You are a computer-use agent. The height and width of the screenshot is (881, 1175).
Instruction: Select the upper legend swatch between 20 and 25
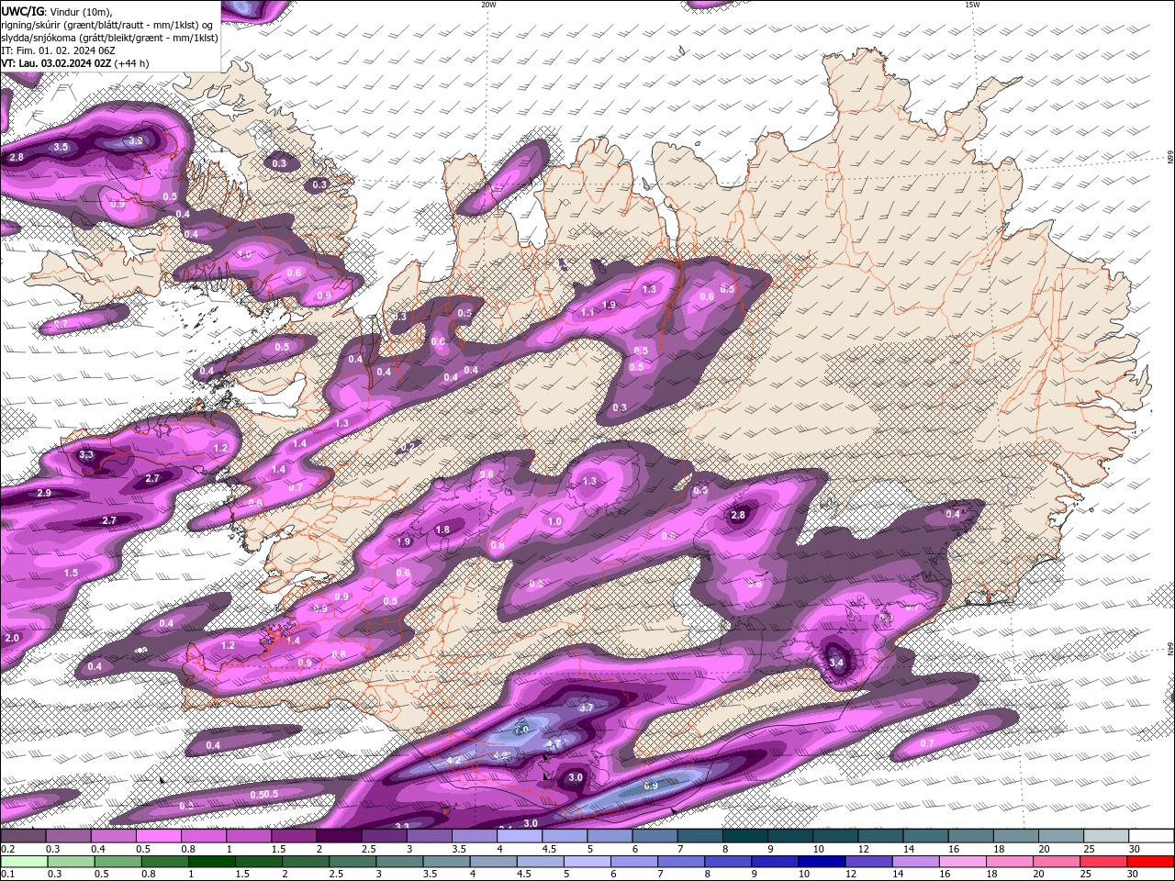tap(1061, 835)
